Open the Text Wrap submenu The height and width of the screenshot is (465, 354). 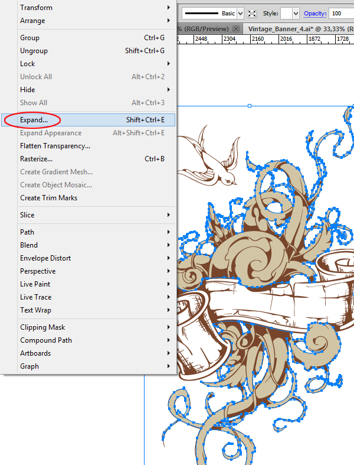click(x=88, y=310)
